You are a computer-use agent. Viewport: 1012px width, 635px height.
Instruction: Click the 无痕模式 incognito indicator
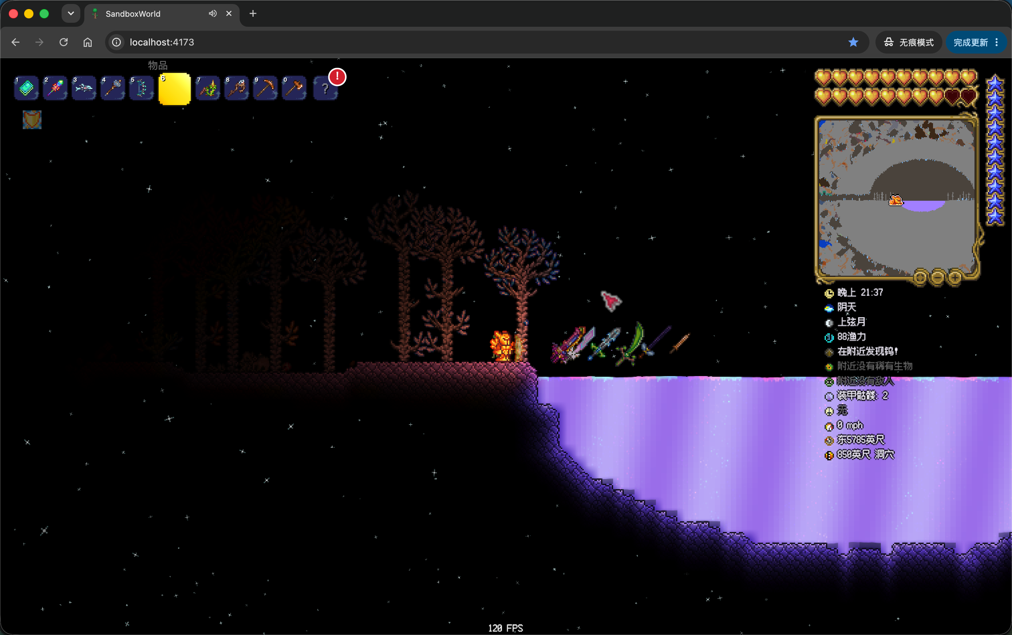(909, 42)
